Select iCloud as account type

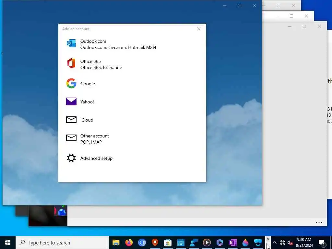click(132, 120)
